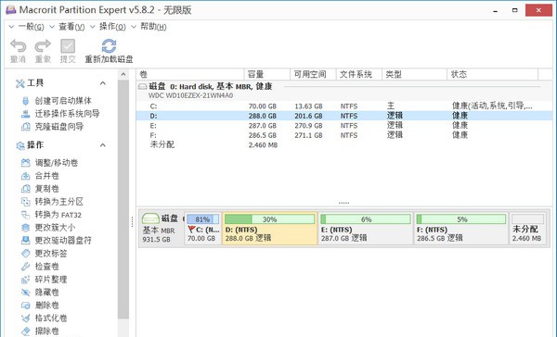557x337 pixels.
Task: Select the D: row in volume list
Action: click(x=343, y=116)
